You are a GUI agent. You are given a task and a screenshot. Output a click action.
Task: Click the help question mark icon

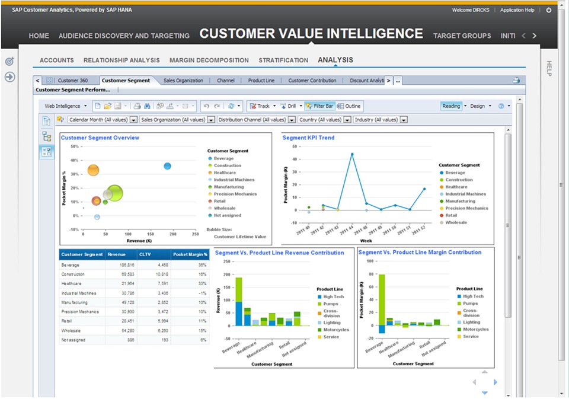pyautogui.click(x=501, y=106)
